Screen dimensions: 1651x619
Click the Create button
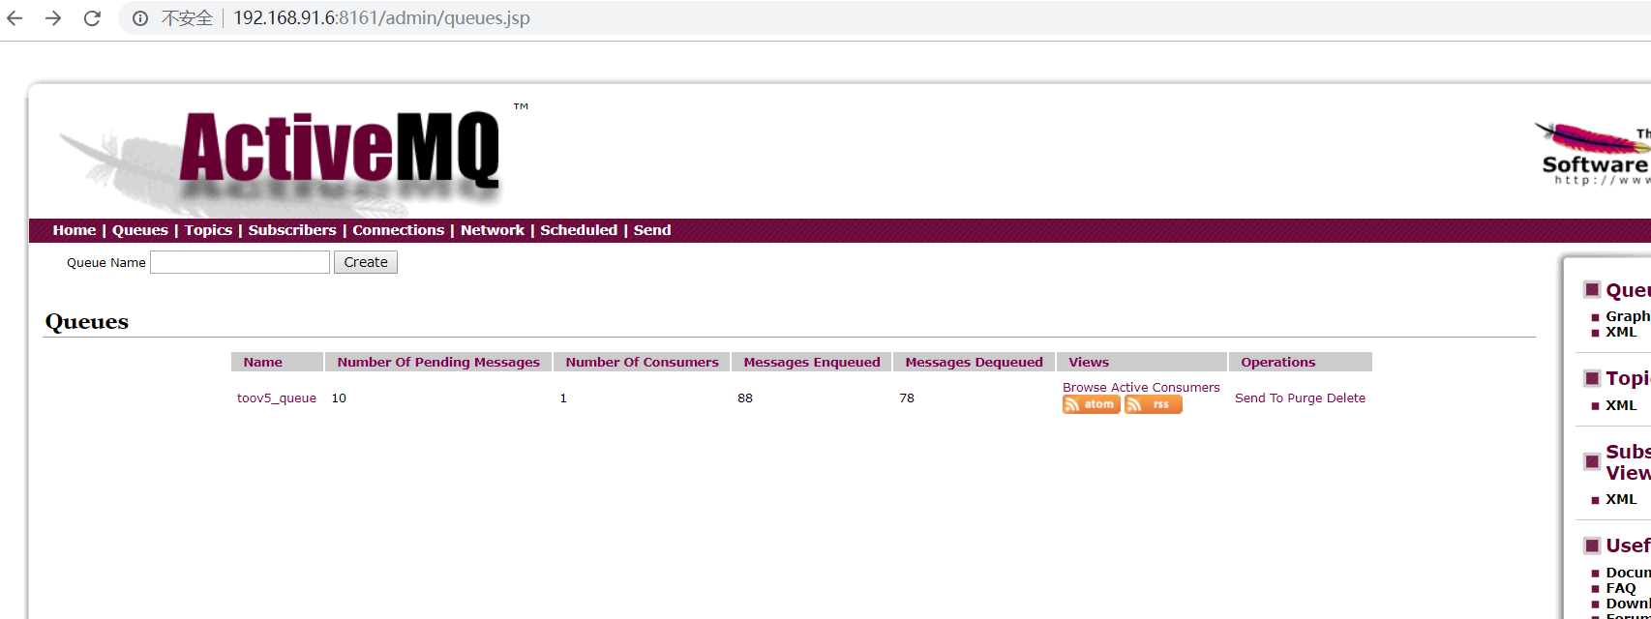[x=366, y=262]
